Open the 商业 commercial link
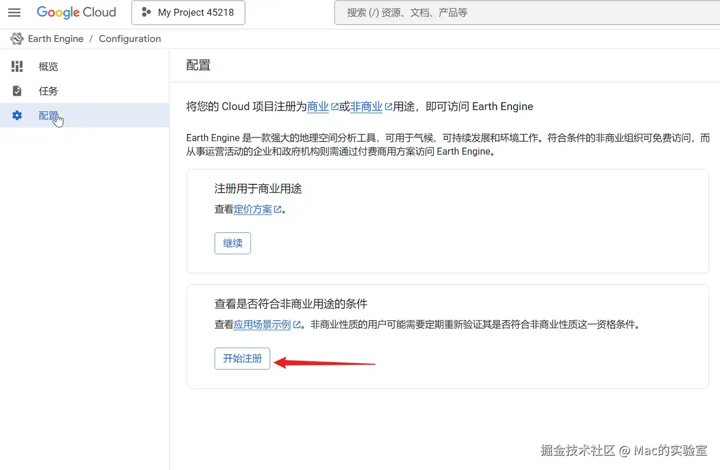Viewport: 720px width, 470px height. (x=318, y=106)
